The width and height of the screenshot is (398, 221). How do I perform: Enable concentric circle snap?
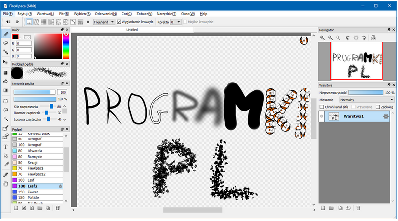tap(66, 22)
